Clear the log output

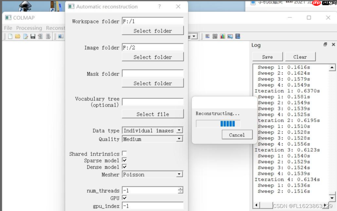click(x=300, y=57)
